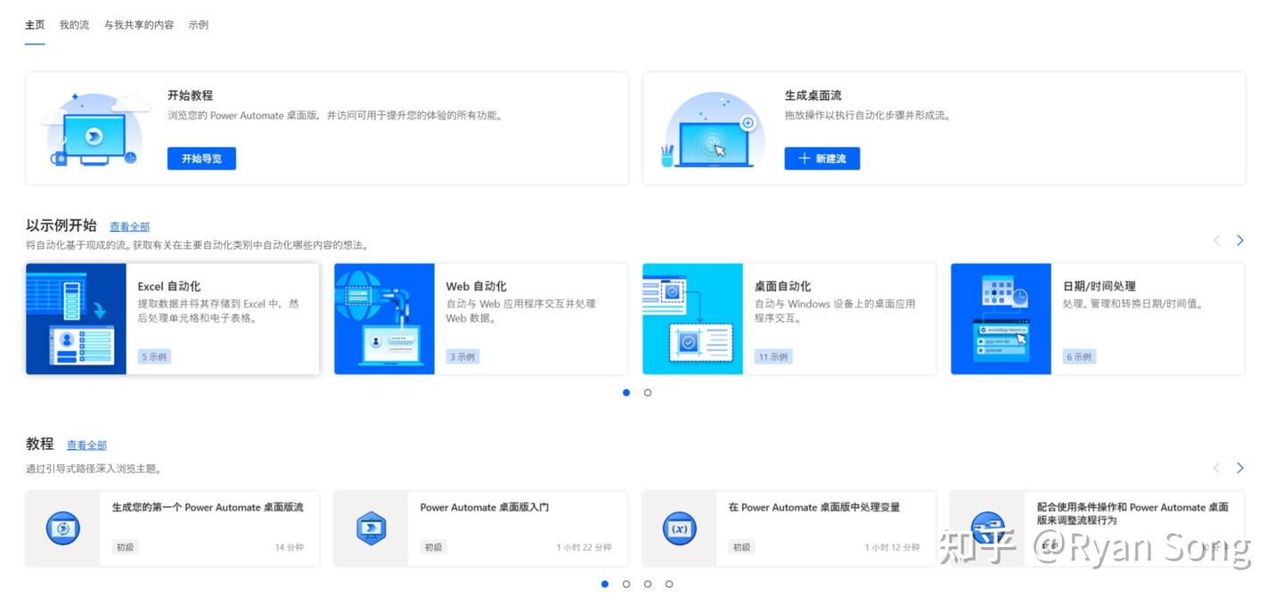This screenshot has height=605, width=1283.
Task: Switch to the 主页 tab
Action: (x=35, y=25)
